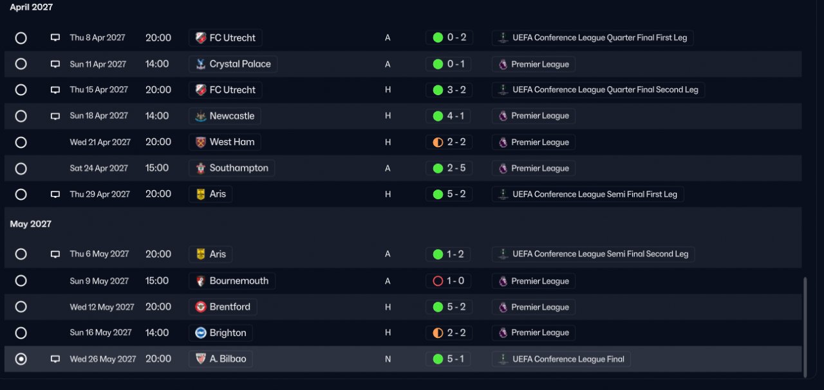Open the Aris 5 - 2 semi final result
The image size is (824, 390).
[x=449, y=194]
